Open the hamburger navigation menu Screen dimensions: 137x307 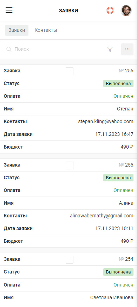[9, 10]
